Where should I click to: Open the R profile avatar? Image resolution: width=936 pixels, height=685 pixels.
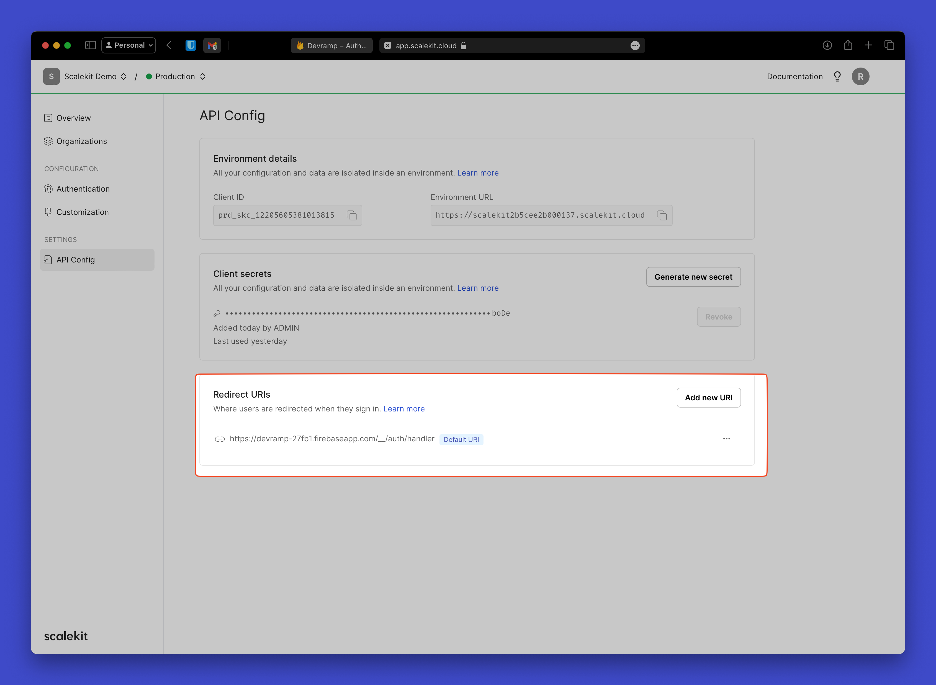pyautogui.click(x=860, y=76)
